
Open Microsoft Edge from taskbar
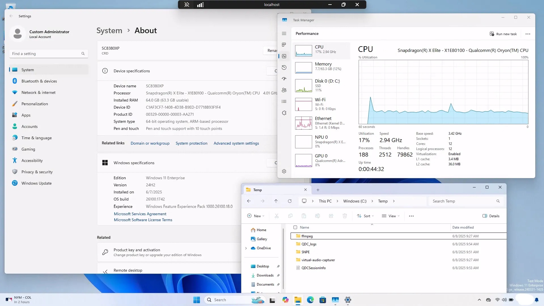click(x=310, y=300)
